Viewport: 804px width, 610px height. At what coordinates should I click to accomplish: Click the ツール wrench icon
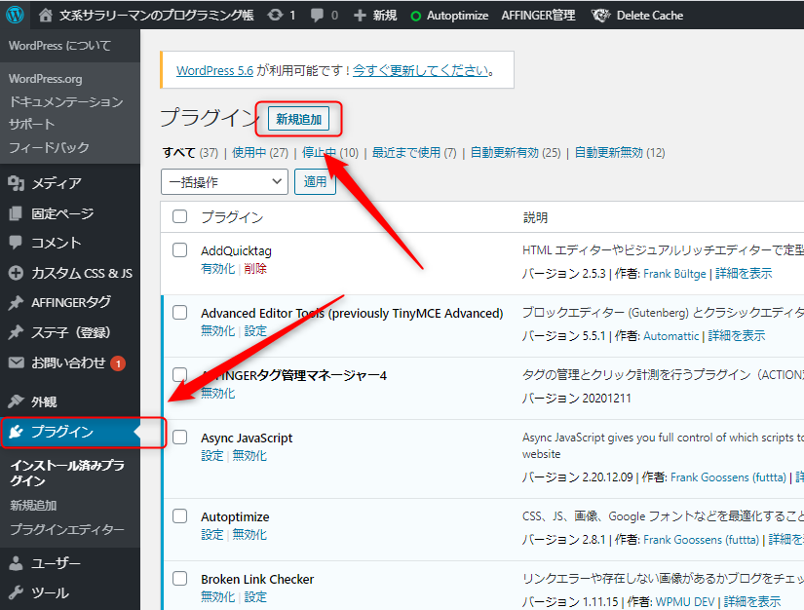tap(16, 592)
